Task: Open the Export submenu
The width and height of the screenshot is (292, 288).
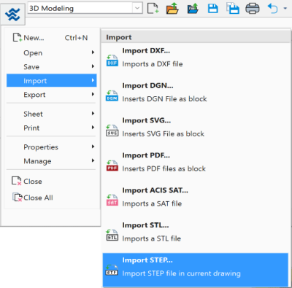Action: tap(51, 95)
